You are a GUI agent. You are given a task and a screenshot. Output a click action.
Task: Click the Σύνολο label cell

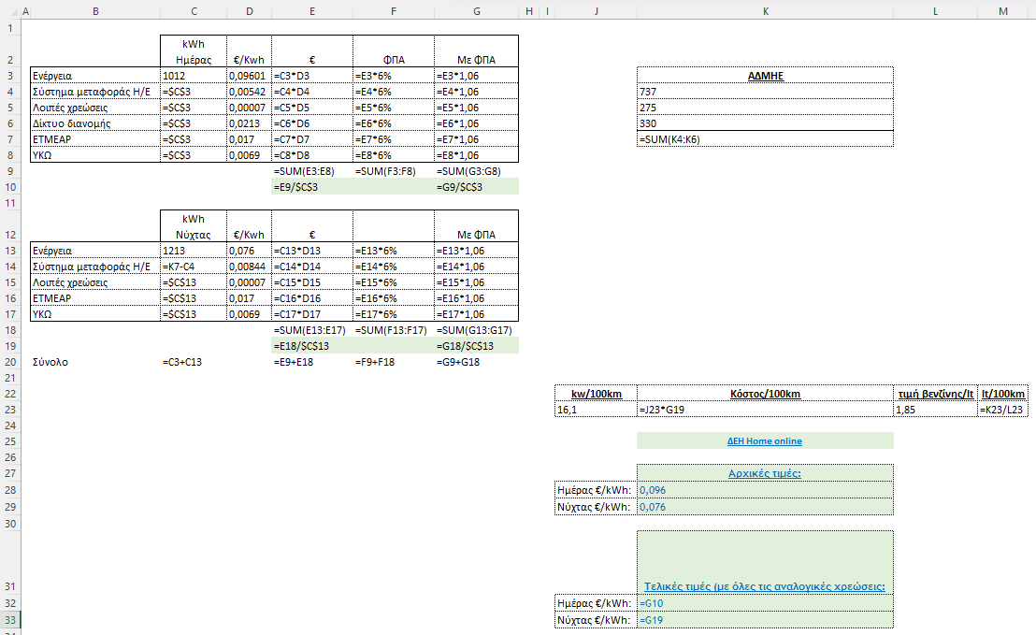pyautogui.click(x=95, y=362)
